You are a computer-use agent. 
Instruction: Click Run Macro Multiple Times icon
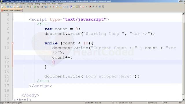tap(99, 7)
